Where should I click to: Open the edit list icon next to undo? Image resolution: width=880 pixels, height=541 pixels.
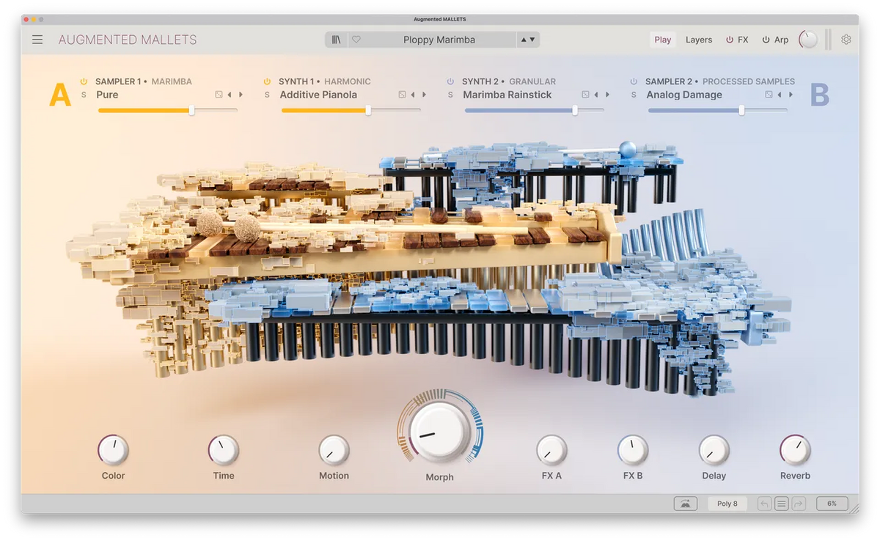click(x=781, y=504)
